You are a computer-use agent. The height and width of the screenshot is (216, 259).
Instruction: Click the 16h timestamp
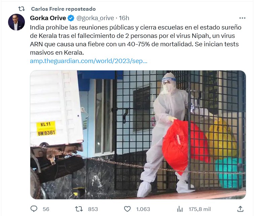(124, 18)
